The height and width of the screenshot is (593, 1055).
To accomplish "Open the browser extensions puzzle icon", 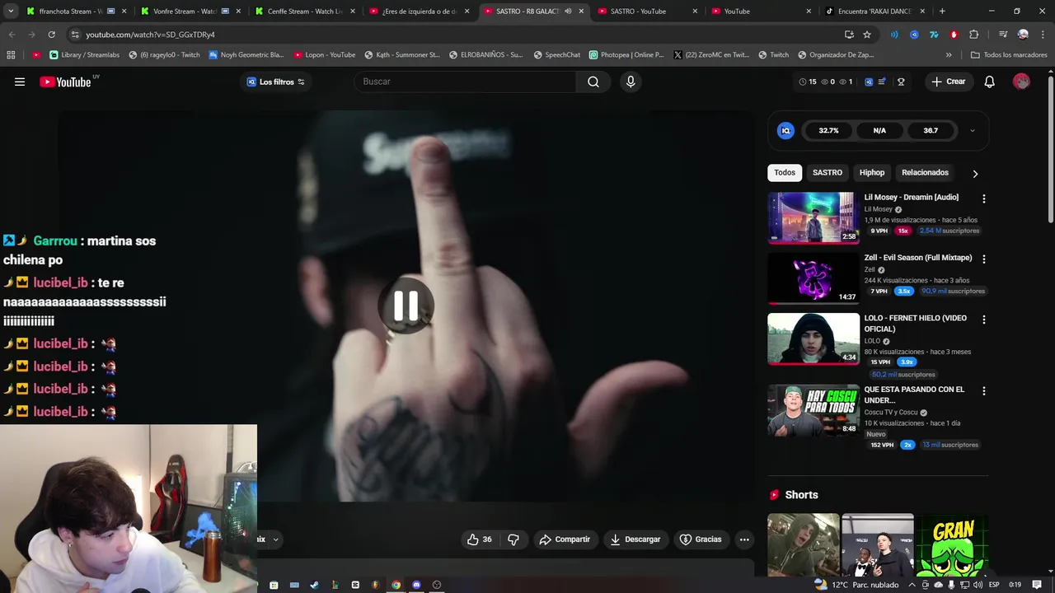I will coord(973,35).
